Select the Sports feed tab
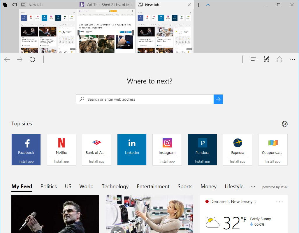This screenshot has height=233, width=299. [x=185, y=186]
